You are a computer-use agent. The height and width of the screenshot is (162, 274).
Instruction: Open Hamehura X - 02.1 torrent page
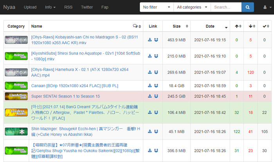80,72
